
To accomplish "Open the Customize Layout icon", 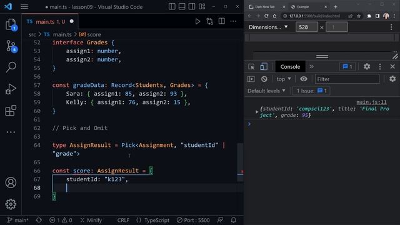I will pos(202,7).
